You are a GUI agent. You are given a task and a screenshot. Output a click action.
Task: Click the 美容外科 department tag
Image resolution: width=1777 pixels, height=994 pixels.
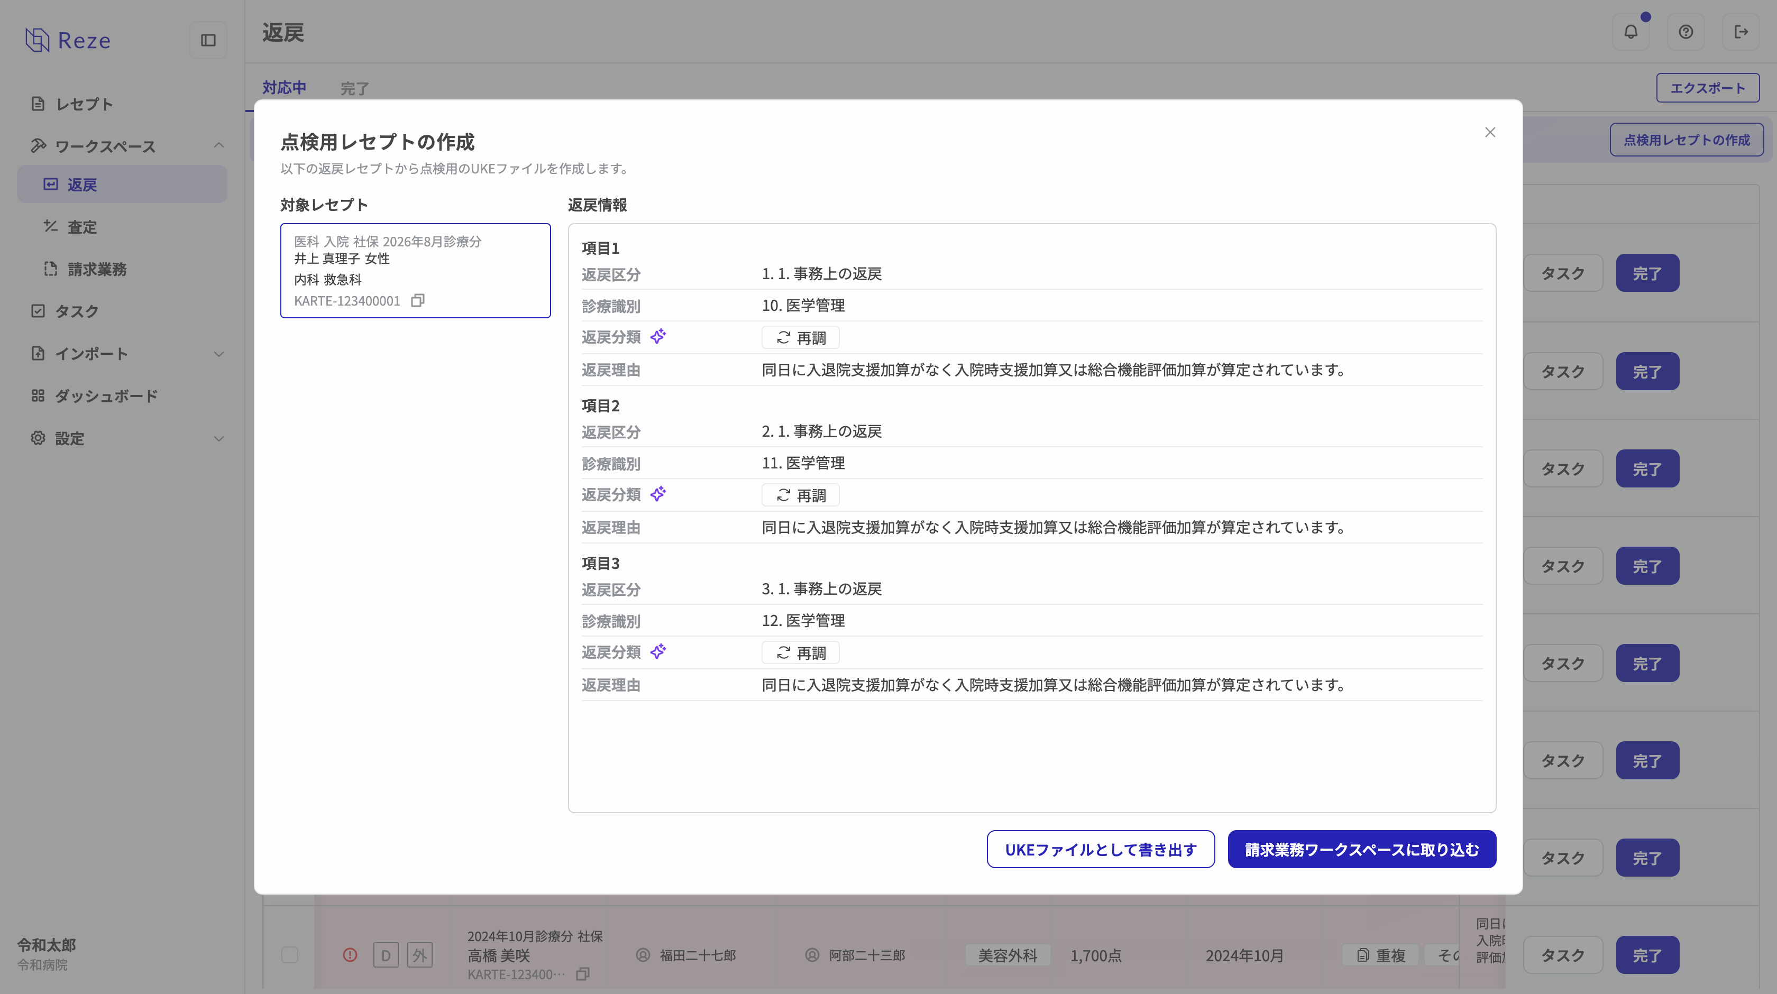(1008, 955)
